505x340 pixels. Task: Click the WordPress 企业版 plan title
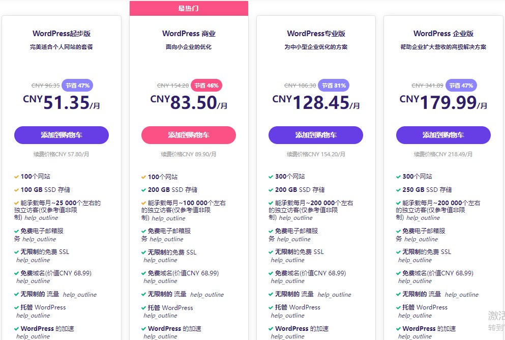443,34
